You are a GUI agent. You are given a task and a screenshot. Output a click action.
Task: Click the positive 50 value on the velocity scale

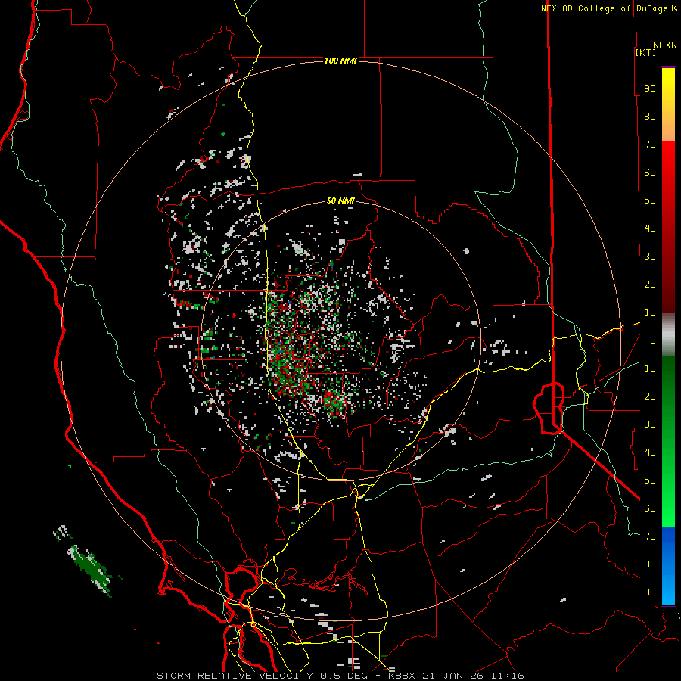pyautogui.click(x=650, y=201)
